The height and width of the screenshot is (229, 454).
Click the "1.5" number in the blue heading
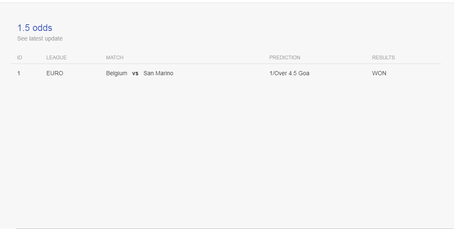pos(24,28)
